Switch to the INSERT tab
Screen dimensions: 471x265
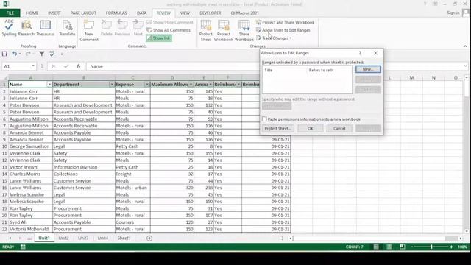pyautogui.click(x=54, y=13)
